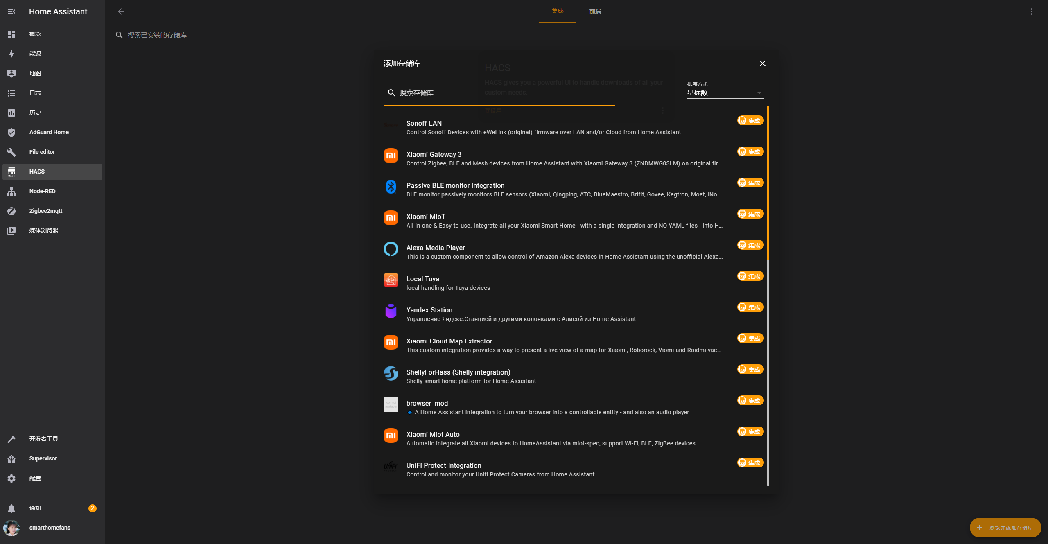Click the 搜索存储库 search field
Viewport: 1048px width, 544px height.
coord(499,93)
